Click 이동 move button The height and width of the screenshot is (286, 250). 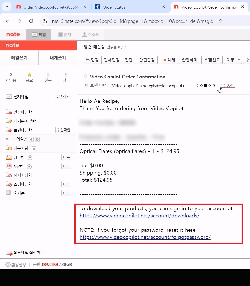[x=230, y=60]
